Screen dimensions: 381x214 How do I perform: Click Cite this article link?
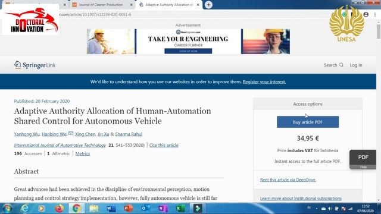[x=164, y=145]
